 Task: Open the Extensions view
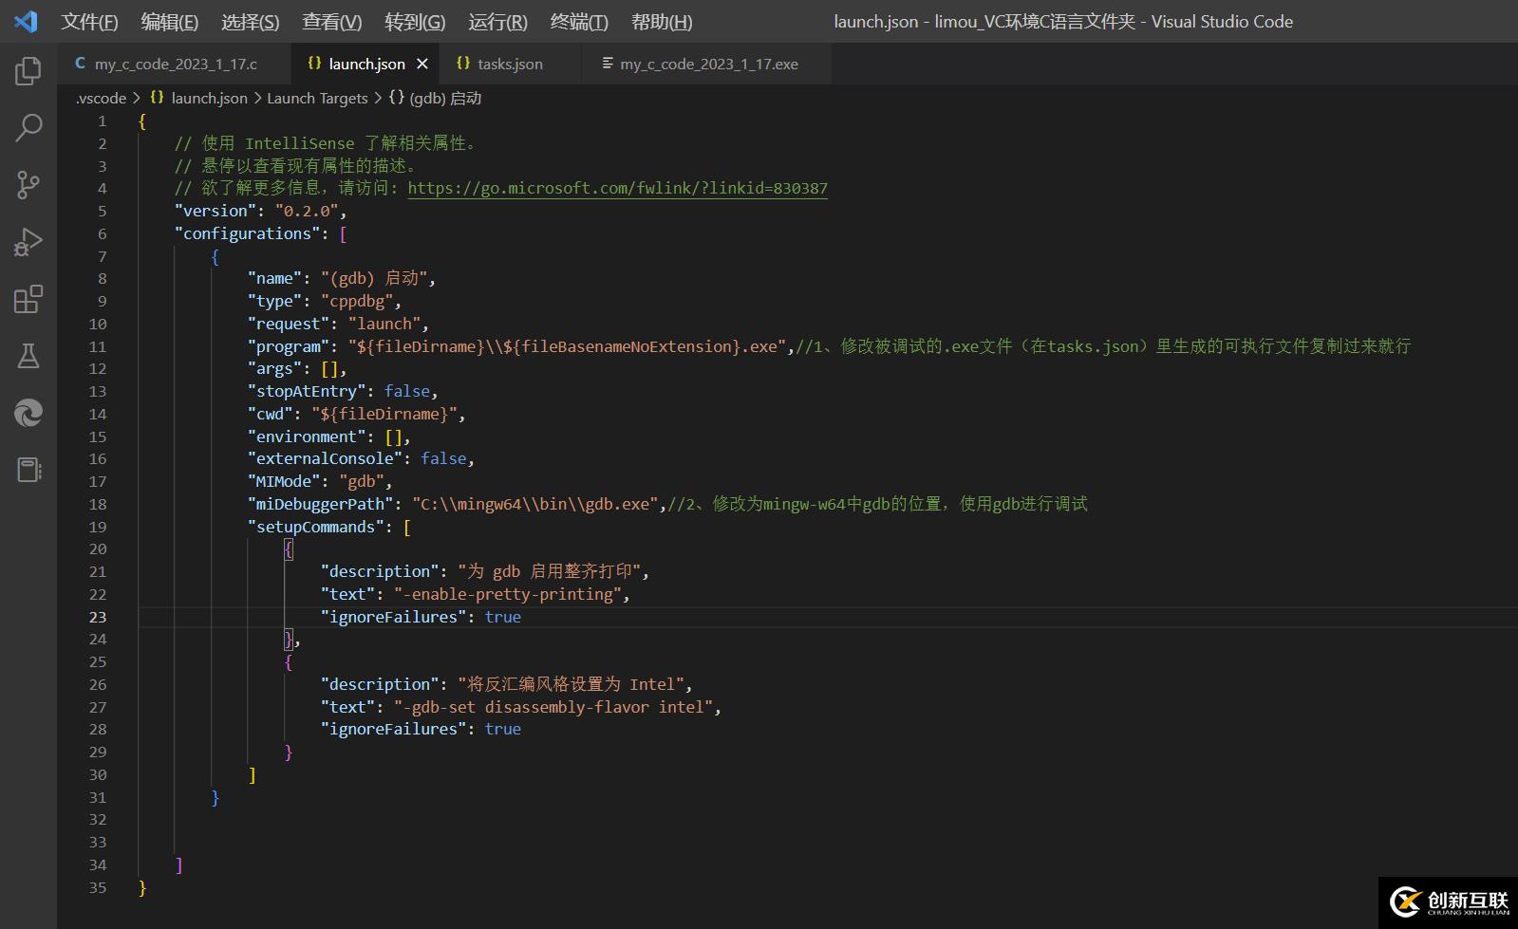pos(28,299)
